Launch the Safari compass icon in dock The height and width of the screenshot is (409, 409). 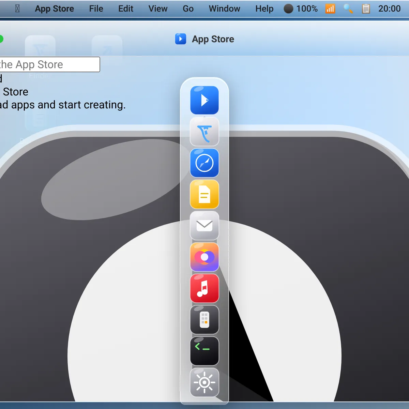point(204,163)
